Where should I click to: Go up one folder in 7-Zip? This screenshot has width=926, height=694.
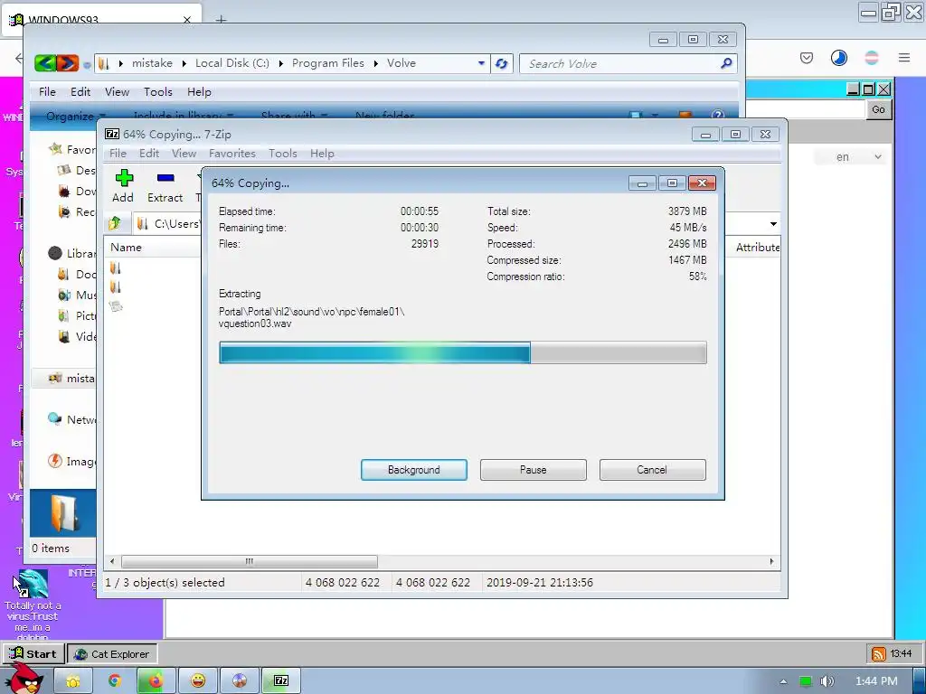pos(115,223)
